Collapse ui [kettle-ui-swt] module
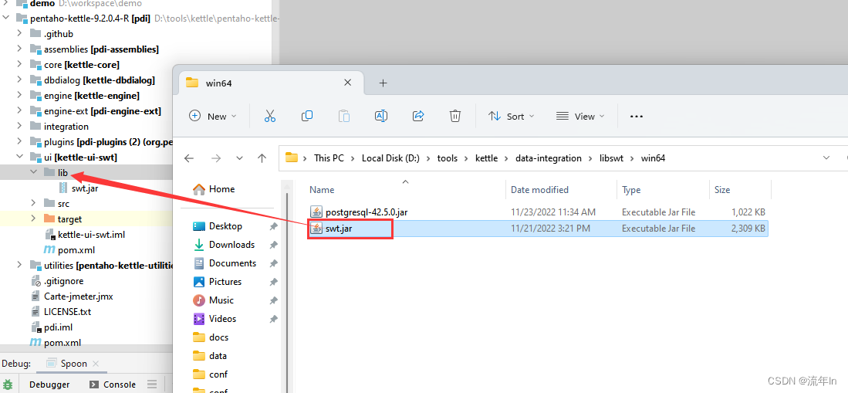 [19, 157]
